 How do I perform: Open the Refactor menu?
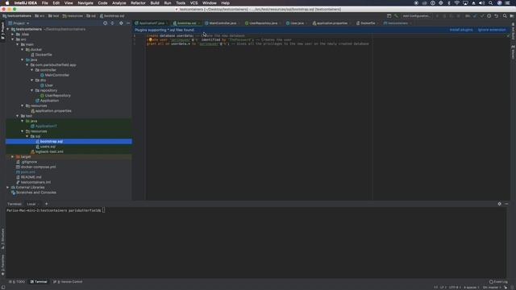coord(138,3)
